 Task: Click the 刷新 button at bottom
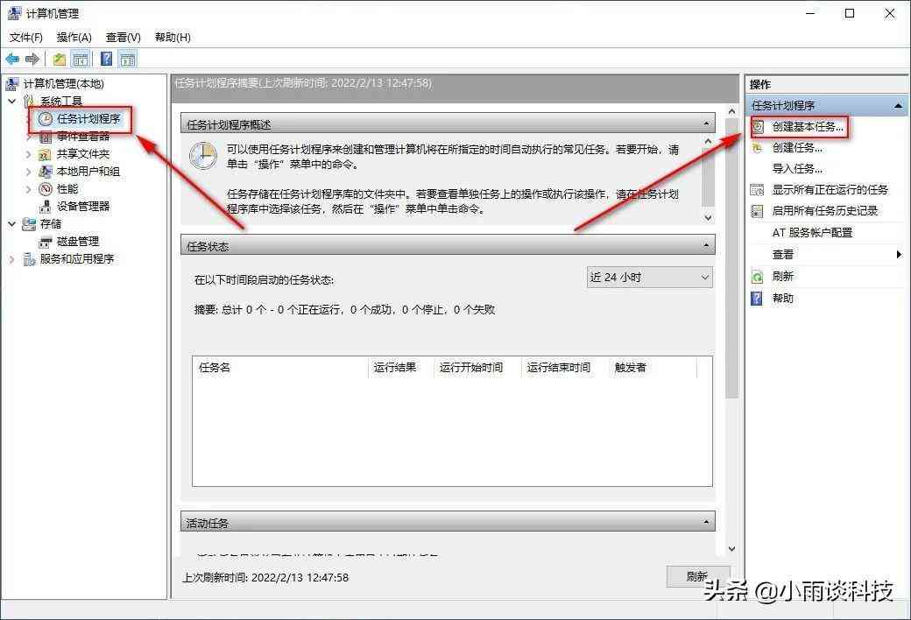(x=697, y=576)
